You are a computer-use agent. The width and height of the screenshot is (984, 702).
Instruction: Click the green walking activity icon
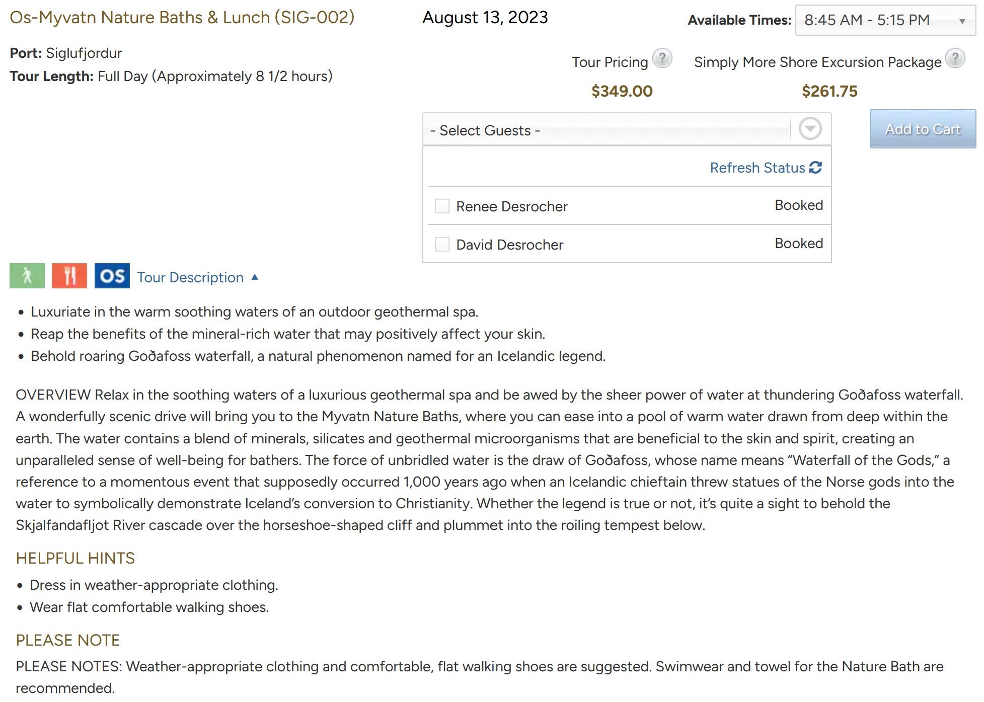[27, 276]
